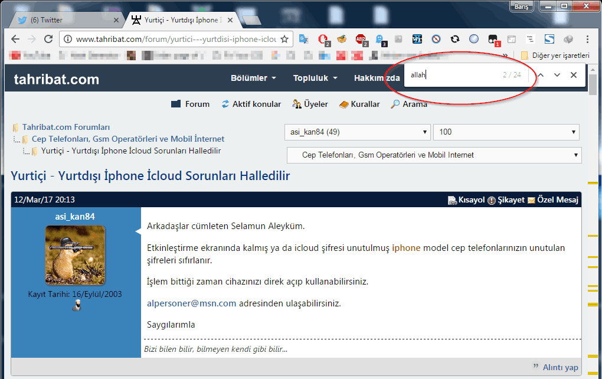This screenshot has height=379, width=602.
Task: Click the Google Translate extension icon
Action: pos(303,40)
